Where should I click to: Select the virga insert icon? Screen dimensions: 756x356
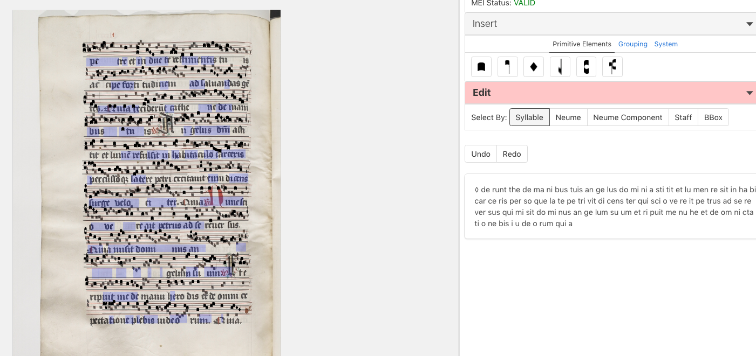508,67
